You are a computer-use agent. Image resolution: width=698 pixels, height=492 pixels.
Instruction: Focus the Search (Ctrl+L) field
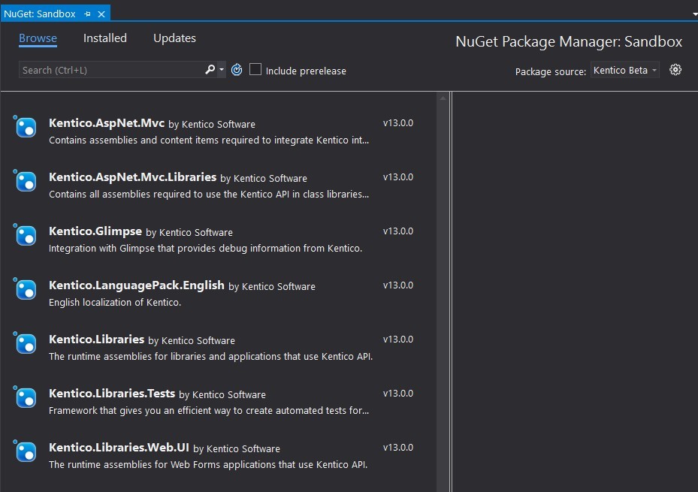tap(111, 70)
